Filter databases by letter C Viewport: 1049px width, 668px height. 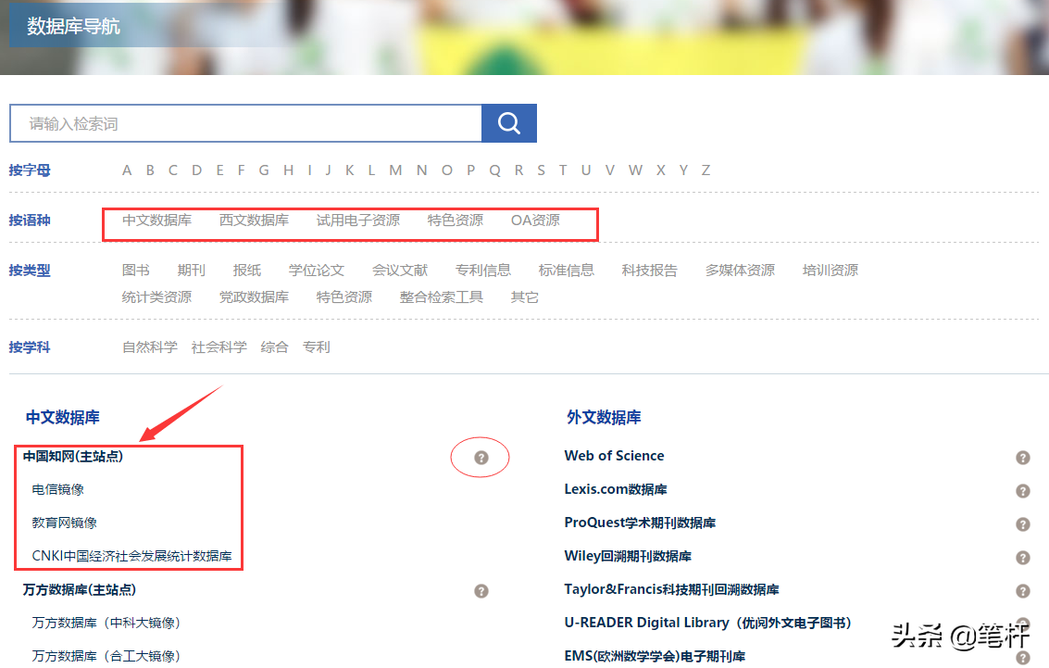[172, 170]
